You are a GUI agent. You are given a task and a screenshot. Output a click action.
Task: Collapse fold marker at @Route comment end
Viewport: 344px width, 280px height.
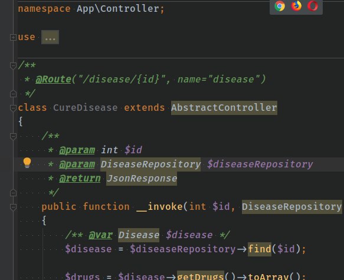13,94
